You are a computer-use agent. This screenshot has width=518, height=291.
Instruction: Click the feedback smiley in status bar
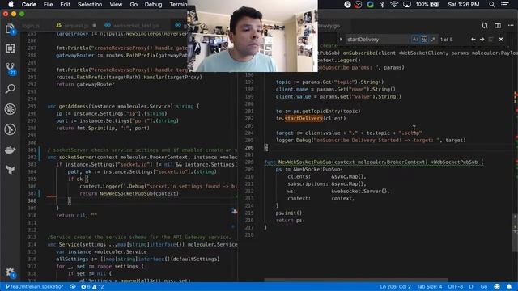(x=497, y=287)
